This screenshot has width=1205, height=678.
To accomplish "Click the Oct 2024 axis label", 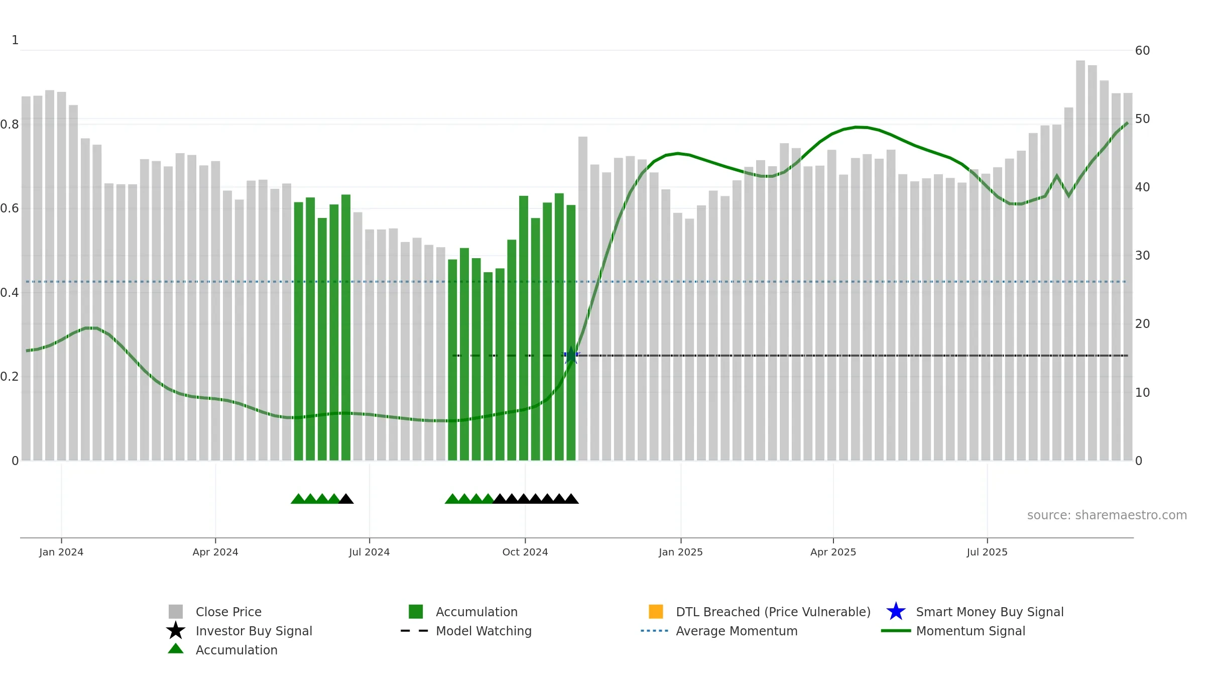I will pyautogui.click(x=525, y=552).
